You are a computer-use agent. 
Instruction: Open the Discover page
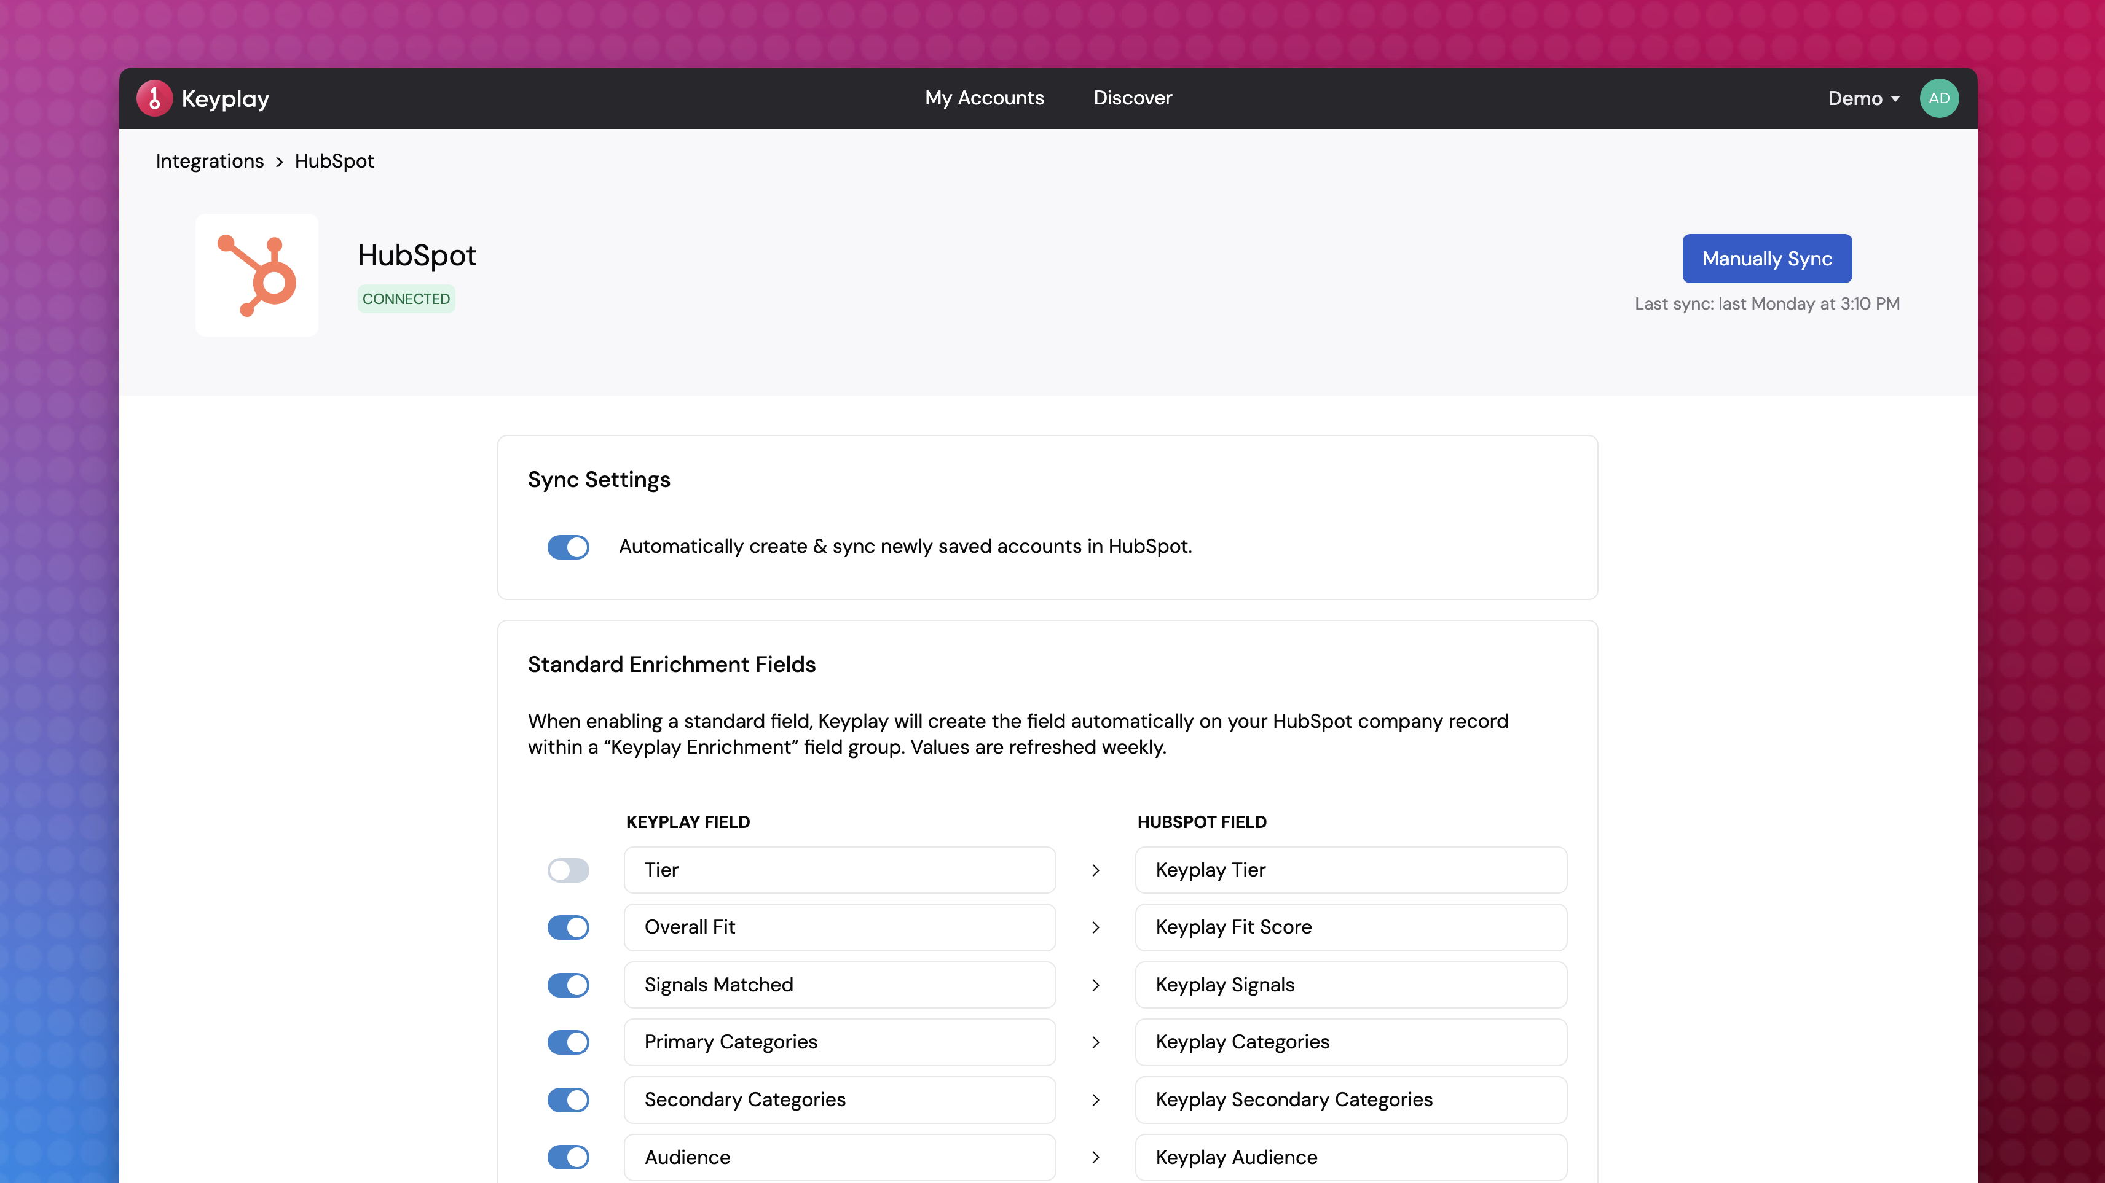[x=1133, y=98]
